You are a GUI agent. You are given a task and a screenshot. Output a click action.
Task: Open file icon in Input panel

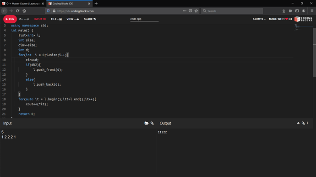click(x=146, y=123)
